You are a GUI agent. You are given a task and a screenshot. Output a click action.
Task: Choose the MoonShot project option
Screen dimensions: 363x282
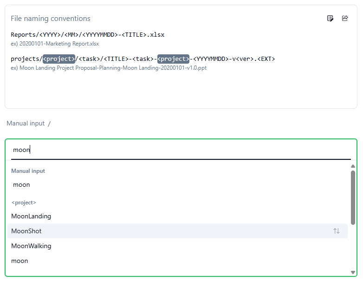(x=26, y=231)
